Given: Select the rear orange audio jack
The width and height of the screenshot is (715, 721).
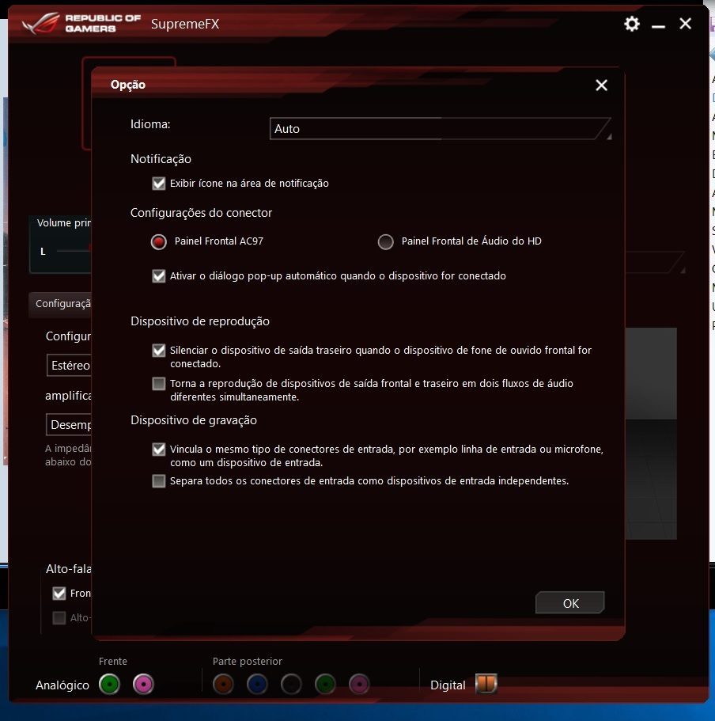Looking at the screenshot, I should 223,684.
